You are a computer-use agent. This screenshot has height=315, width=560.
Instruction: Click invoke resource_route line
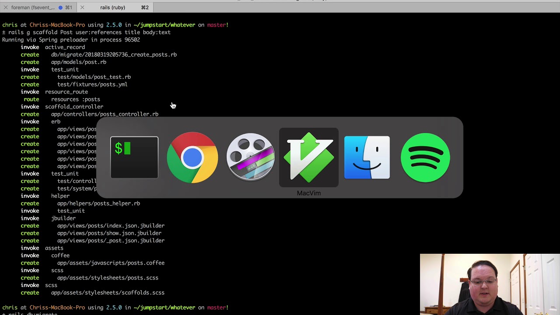point(54,92)
